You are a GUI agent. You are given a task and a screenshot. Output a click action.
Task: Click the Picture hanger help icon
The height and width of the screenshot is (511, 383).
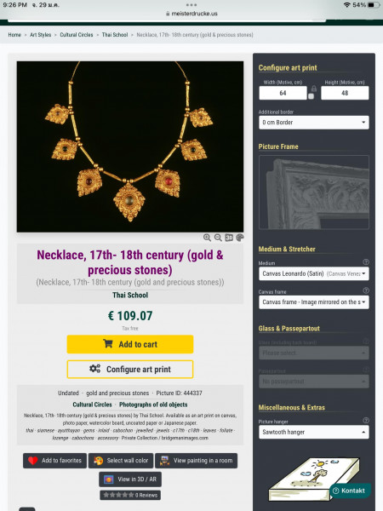pyautogui.click(x=366, y=421)
